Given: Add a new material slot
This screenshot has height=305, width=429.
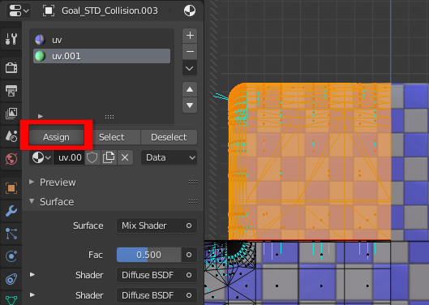Looking at the screenshot, I should [190, 36].
